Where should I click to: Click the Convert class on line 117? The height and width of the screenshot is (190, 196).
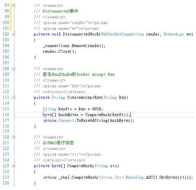[66, 121]
